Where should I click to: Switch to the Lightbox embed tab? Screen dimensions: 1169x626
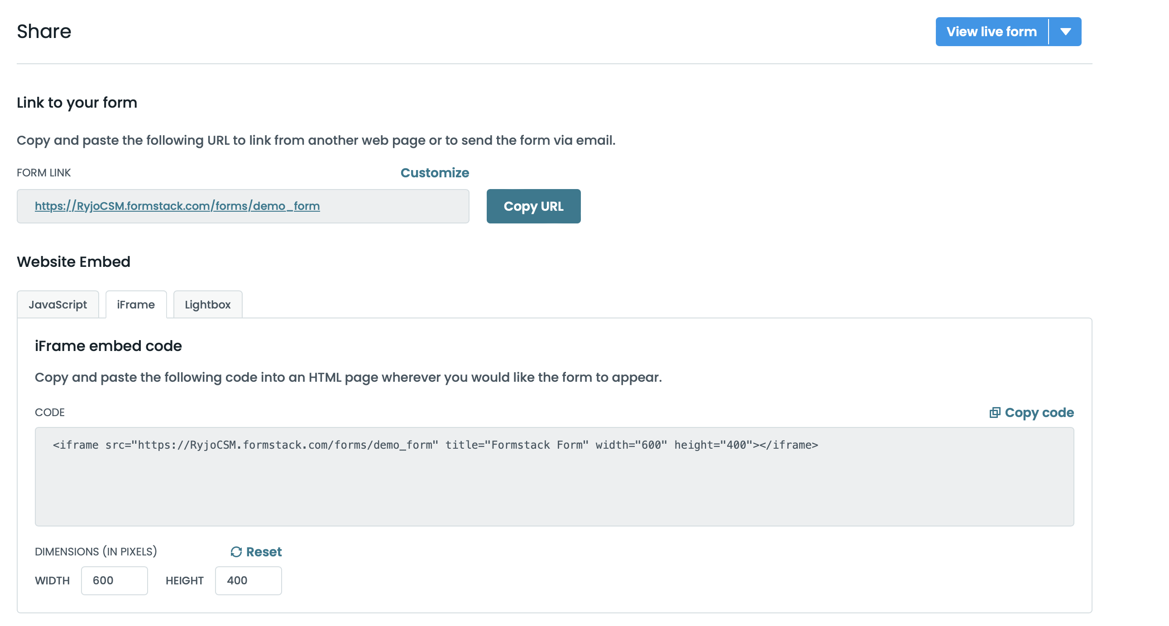pyautogui.click(x=207, y=304)
